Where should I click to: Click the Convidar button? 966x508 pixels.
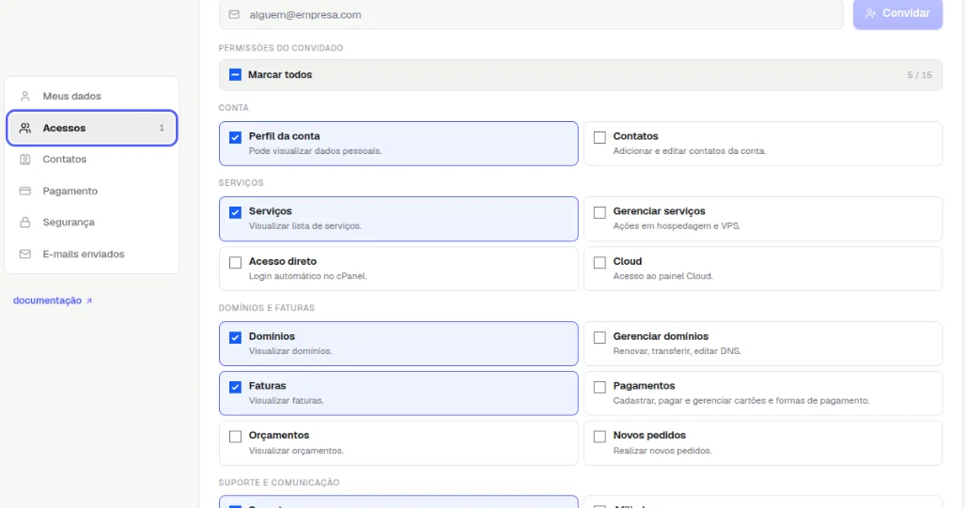tap(897, 13)
